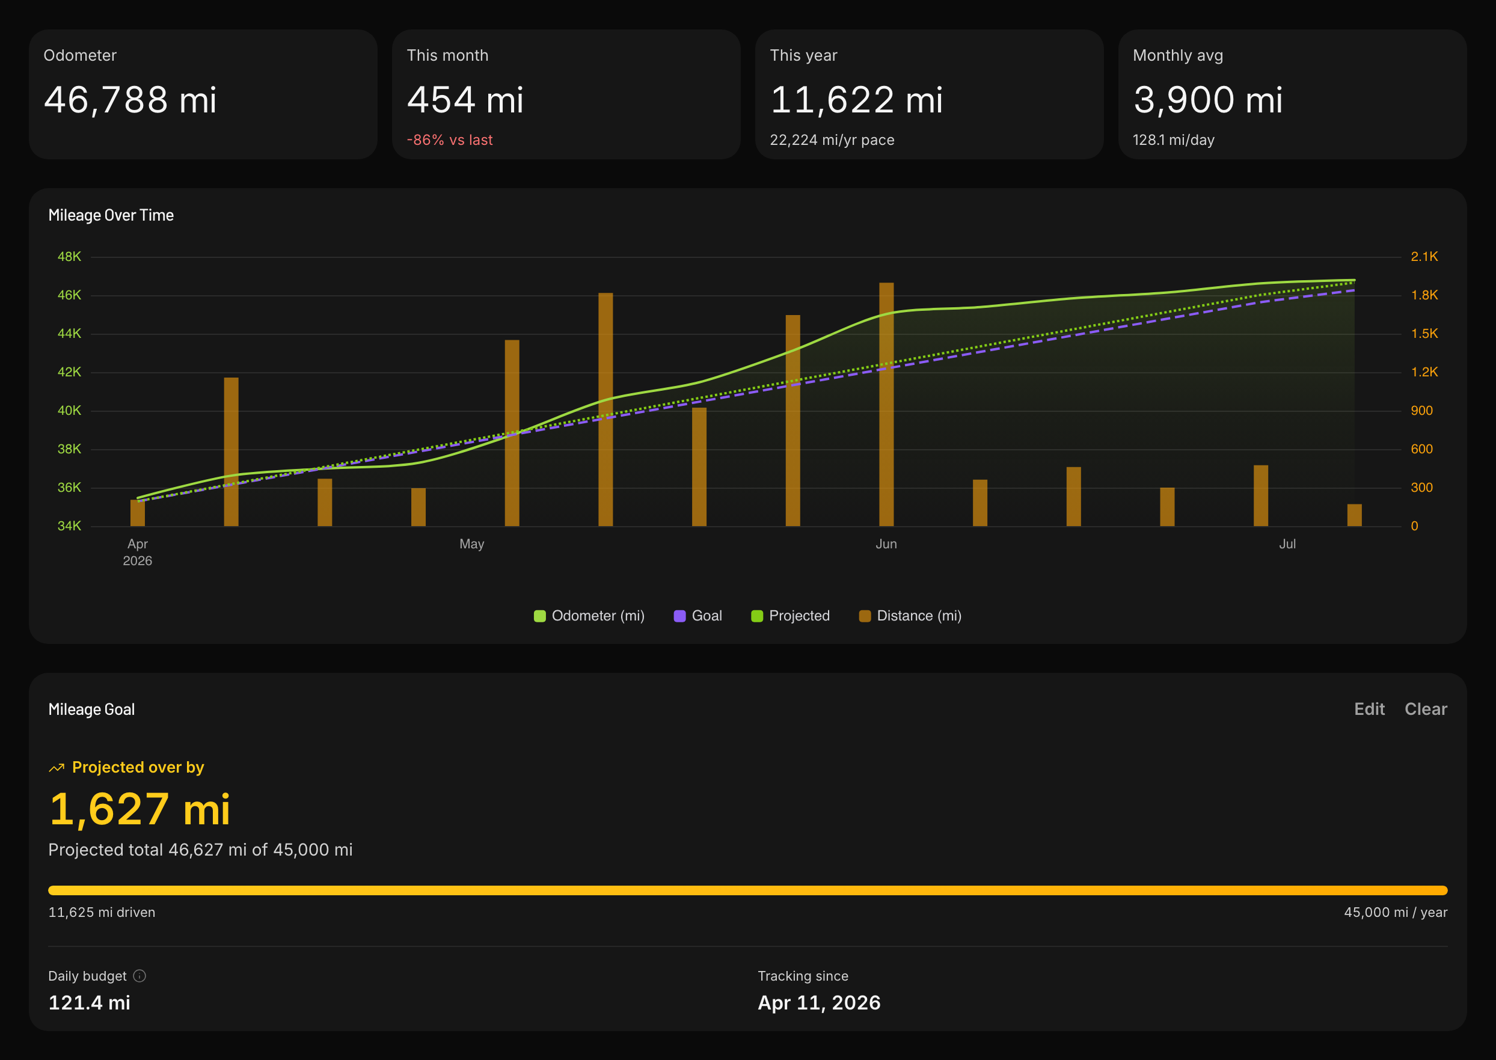
Task: Toggle the Projected legend series
Action: 791,616
